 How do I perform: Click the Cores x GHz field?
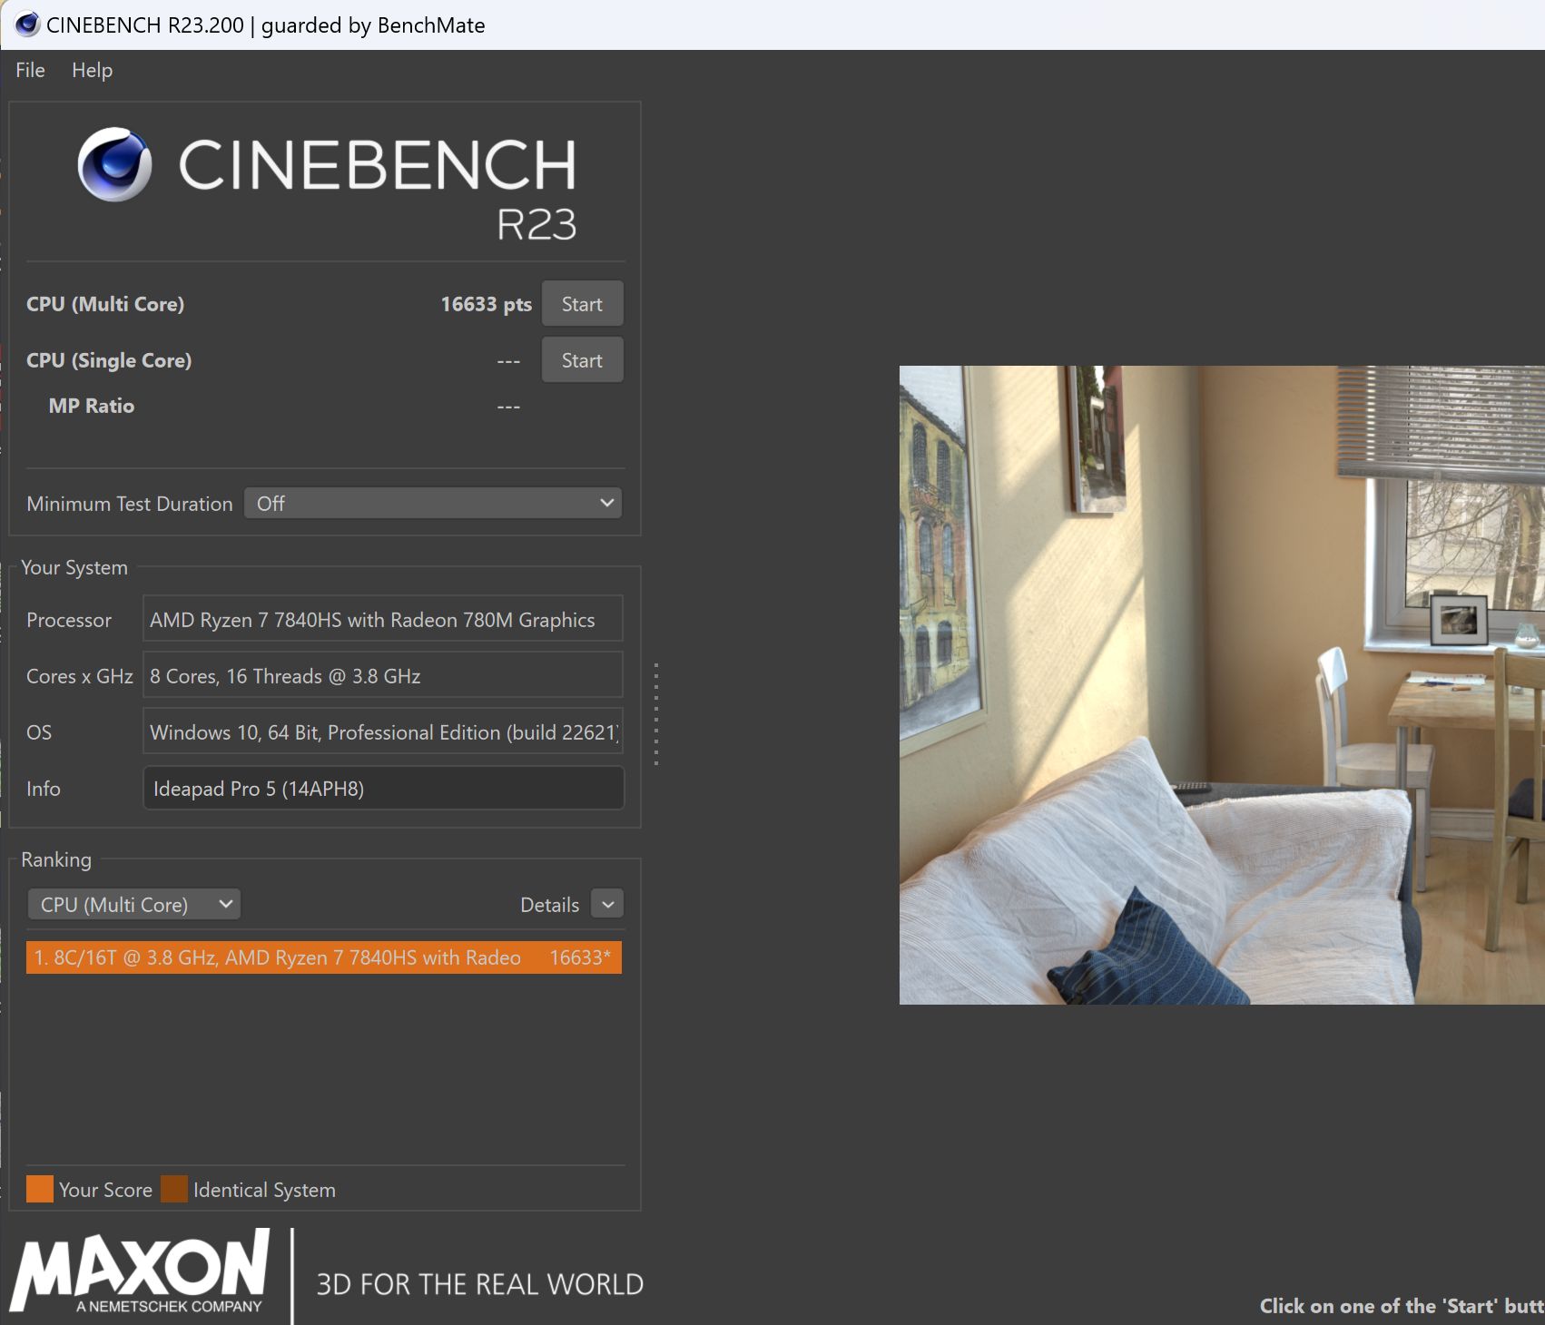coord(383,676)
